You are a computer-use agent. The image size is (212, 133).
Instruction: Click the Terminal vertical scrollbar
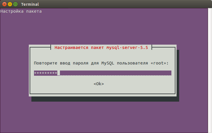pos(210,70)
